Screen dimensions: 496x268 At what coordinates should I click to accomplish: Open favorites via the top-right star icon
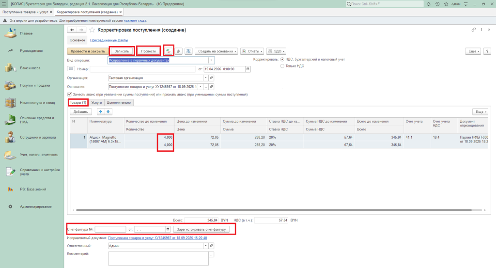(x=445, y=4)
